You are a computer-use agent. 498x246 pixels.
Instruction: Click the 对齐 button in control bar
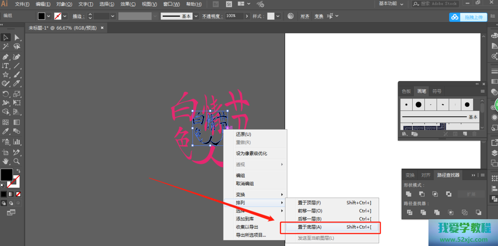305,16
